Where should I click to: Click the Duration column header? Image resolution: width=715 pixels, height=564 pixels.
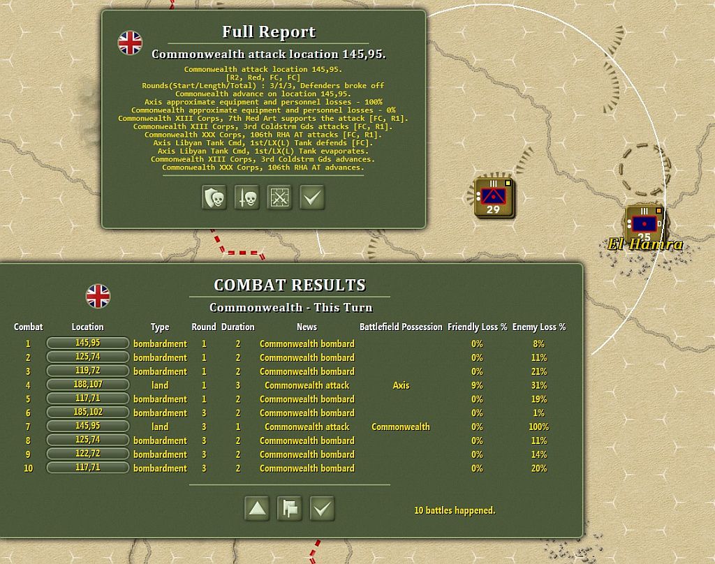click(x=238, y=327)
